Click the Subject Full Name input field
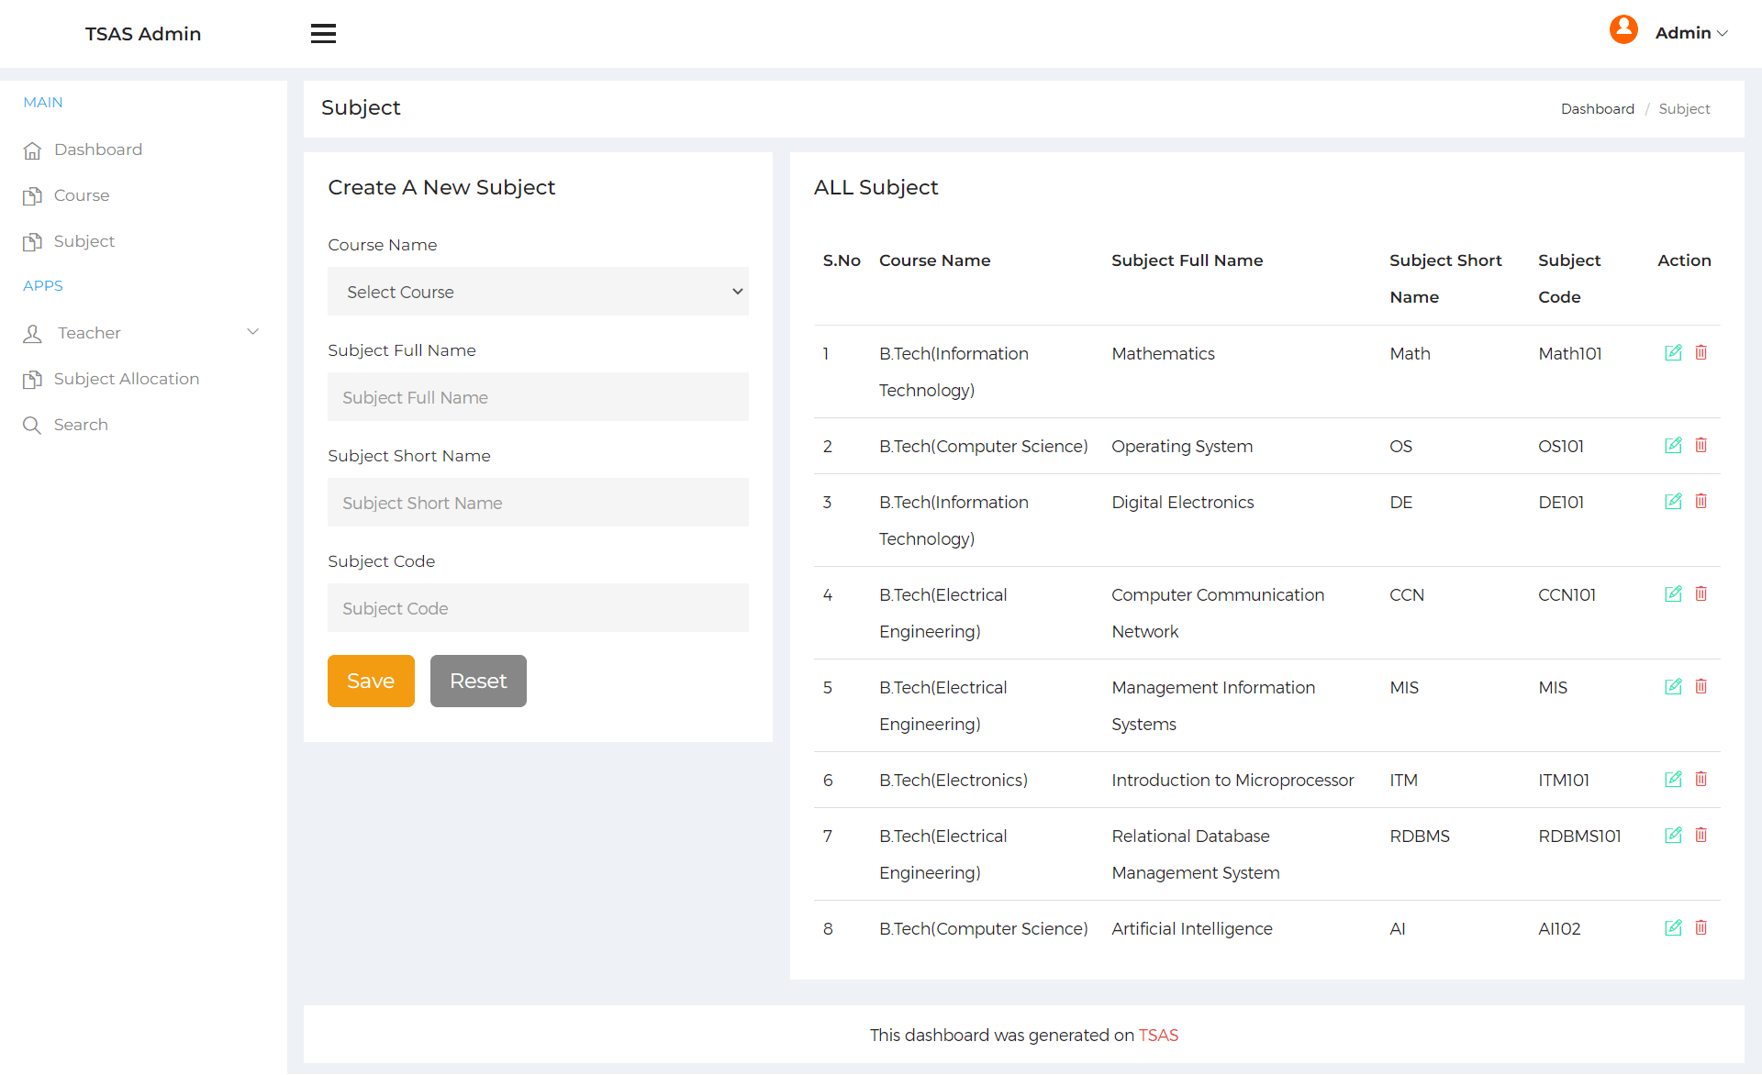Image resolution: width=1762 pixels, height=1075 pixels. pyautogui.click(x=538, y=397)
